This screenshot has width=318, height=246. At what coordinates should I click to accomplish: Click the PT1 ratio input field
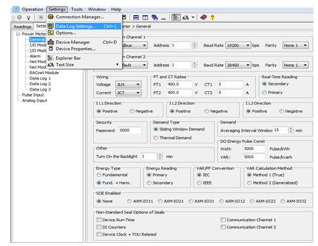pos(180,85)
